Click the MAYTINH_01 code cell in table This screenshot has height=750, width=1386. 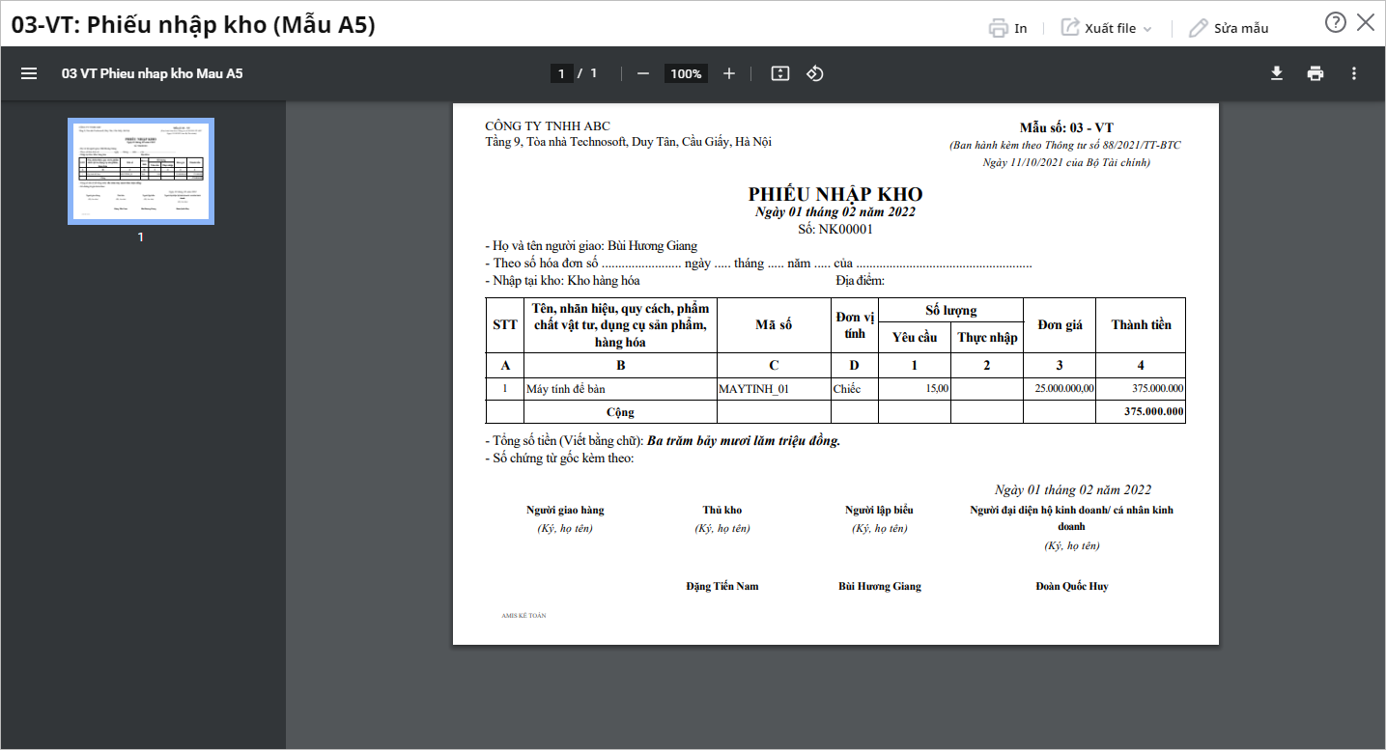pos(754,389)
